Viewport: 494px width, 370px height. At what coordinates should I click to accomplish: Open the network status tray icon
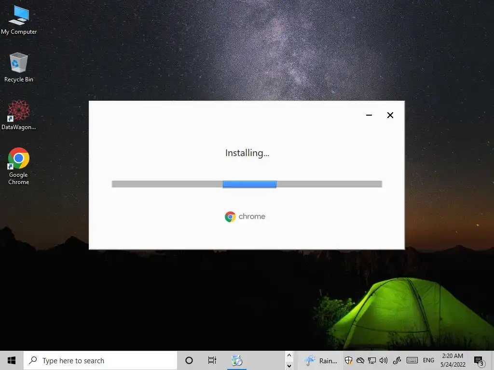click(372, 360)
